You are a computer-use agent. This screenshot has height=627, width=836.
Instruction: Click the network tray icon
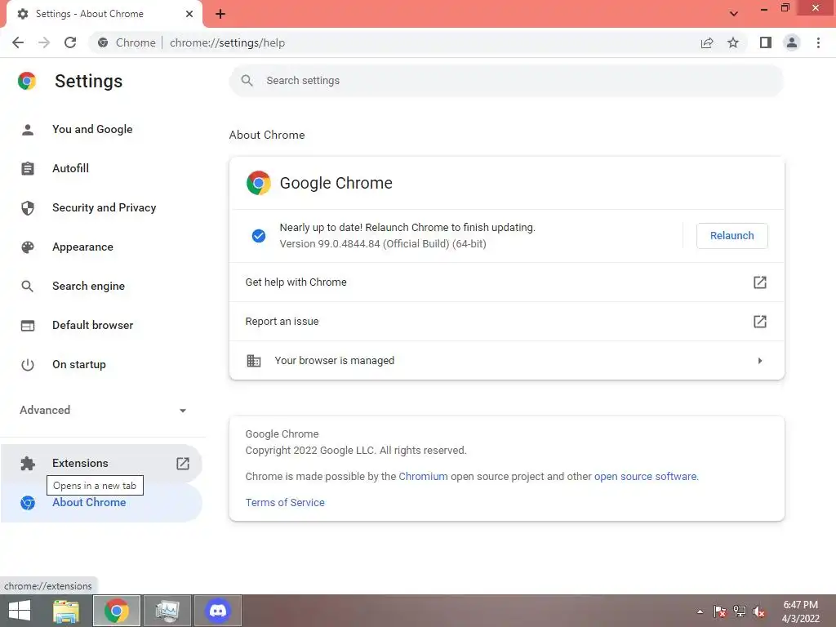(740, 611)
